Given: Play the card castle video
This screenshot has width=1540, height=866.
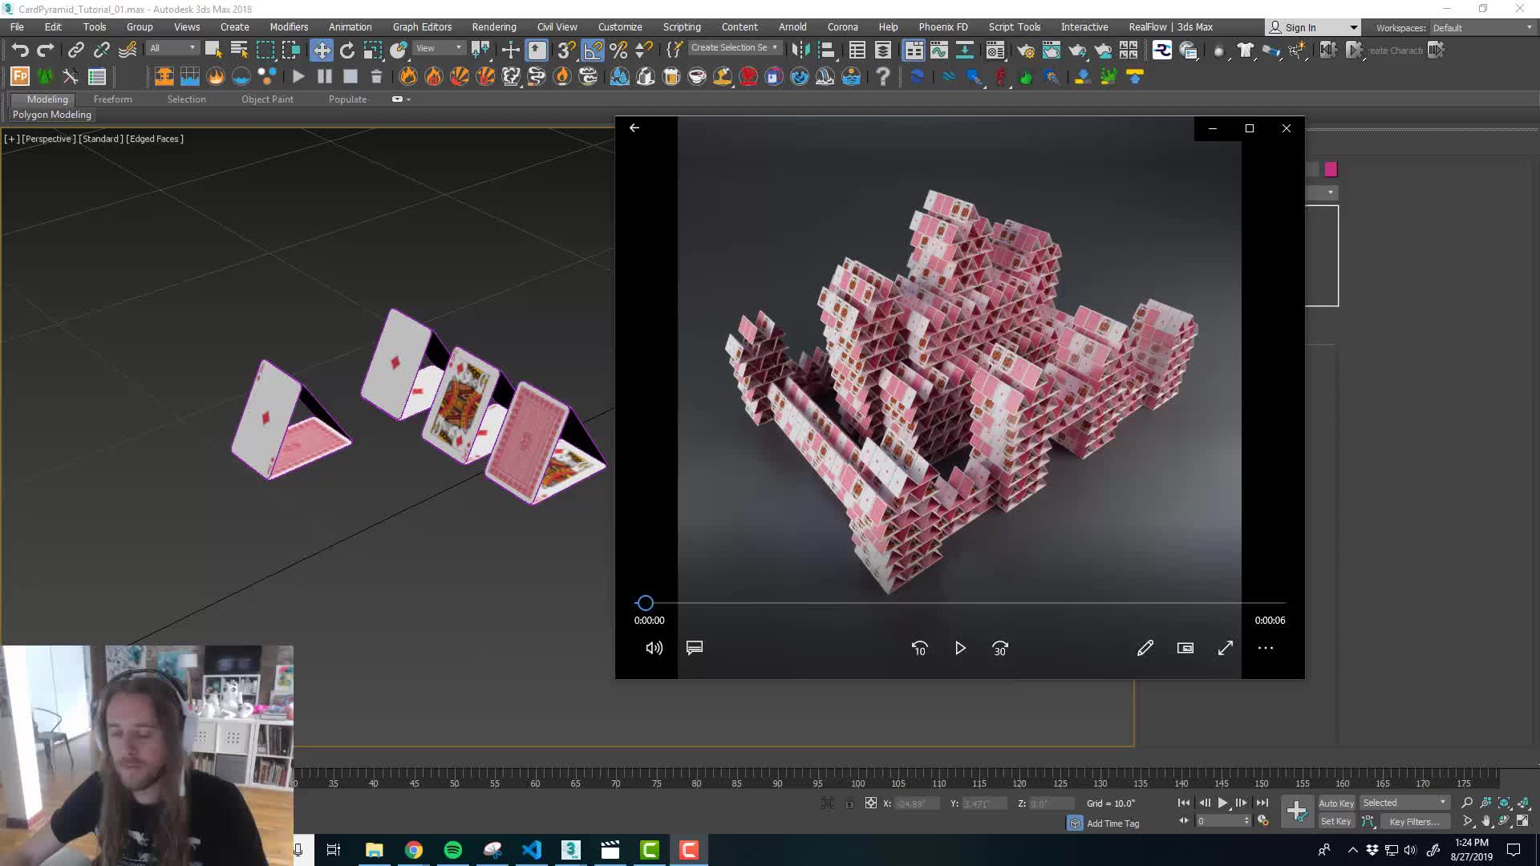Looking at the screenshot, I should click(960, 648).
